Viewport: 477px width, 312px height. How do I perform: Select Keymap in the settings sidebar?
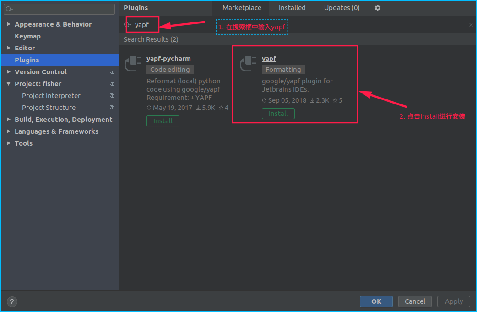pyautogui.click(x=28, y=36)
